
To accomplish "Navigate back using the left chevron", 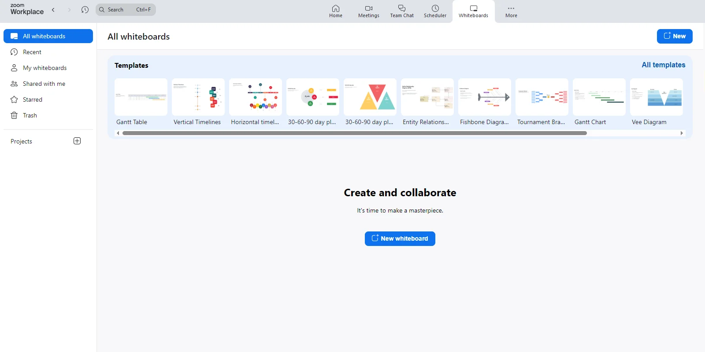I will (53, 10).
